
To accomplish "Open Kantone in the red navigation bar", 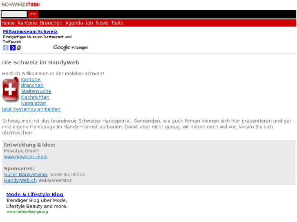I will click(x=27, y=23).
